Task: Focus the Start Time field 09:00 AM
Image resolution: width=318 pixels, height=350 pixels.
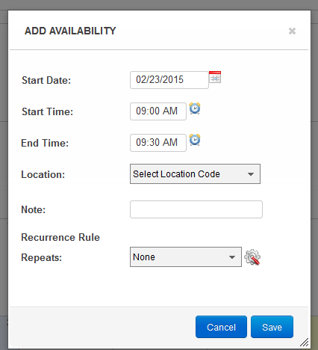Action: (158, 111)
